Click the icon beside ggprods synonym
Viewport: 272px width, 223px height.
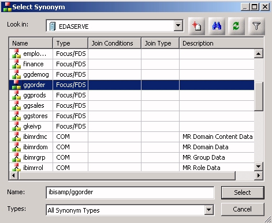click(16, 95)
